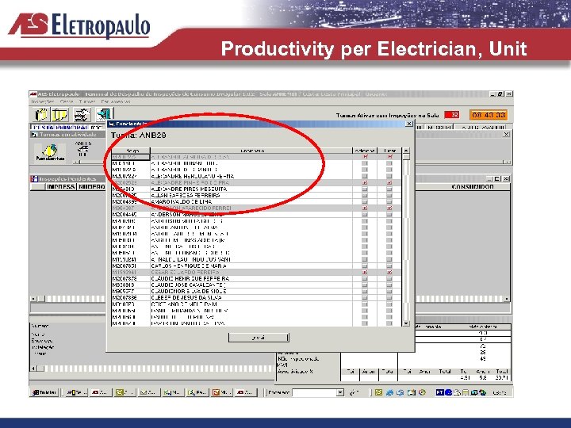Tick second-column checkbox for AMARO WALDO DE LIMA

pos(389,201)
